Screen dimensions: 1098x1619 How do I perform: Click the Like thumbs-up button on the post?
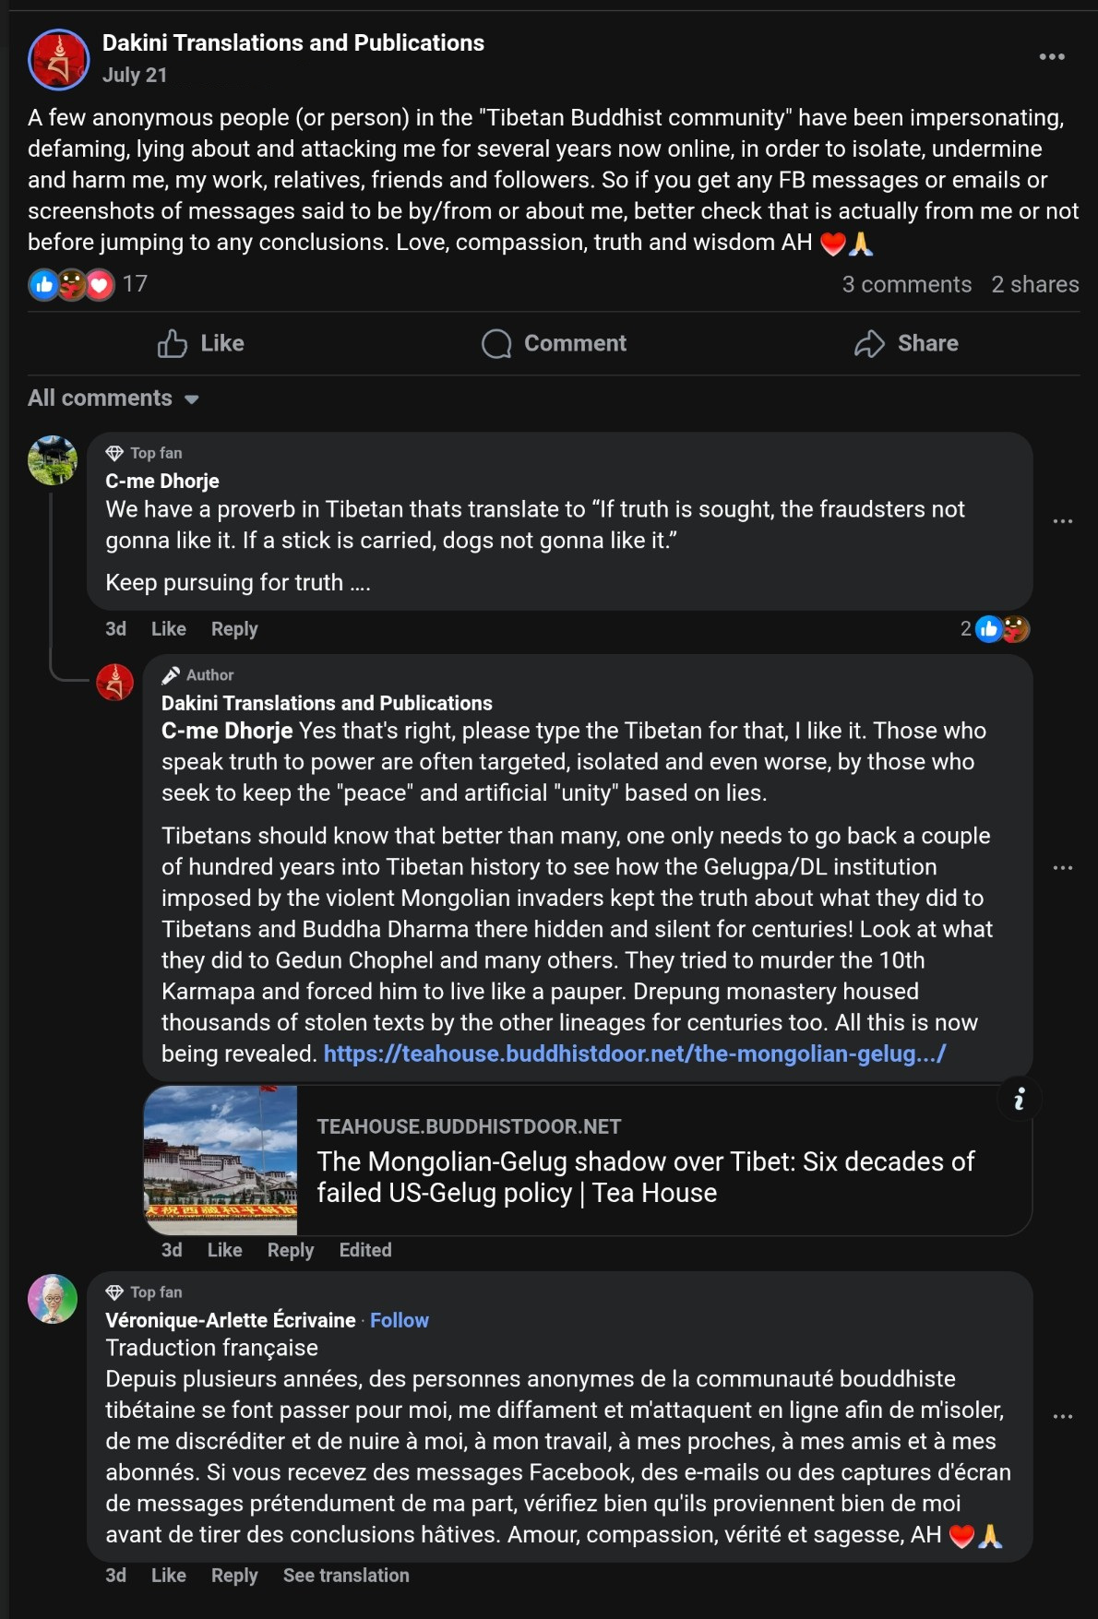200,343
